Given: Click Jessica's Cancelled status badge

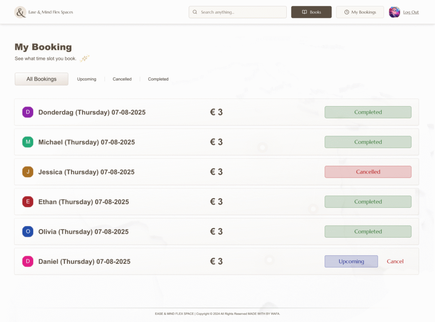Looking at the screenshot, I should [368, 172].
